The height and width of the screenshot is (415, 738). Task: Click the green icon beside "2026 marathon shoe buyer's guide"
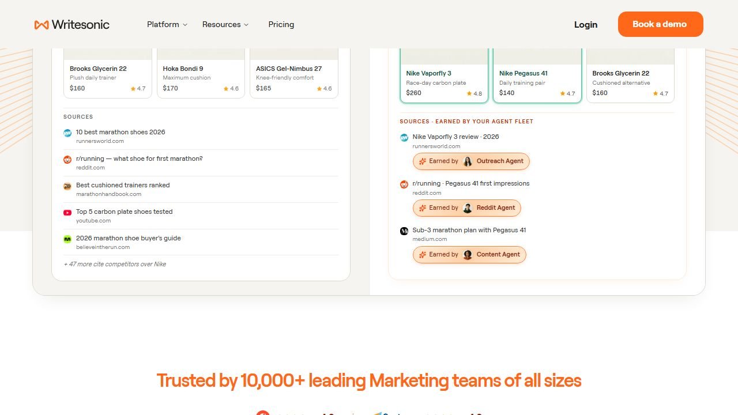click(x=67, y=239)
